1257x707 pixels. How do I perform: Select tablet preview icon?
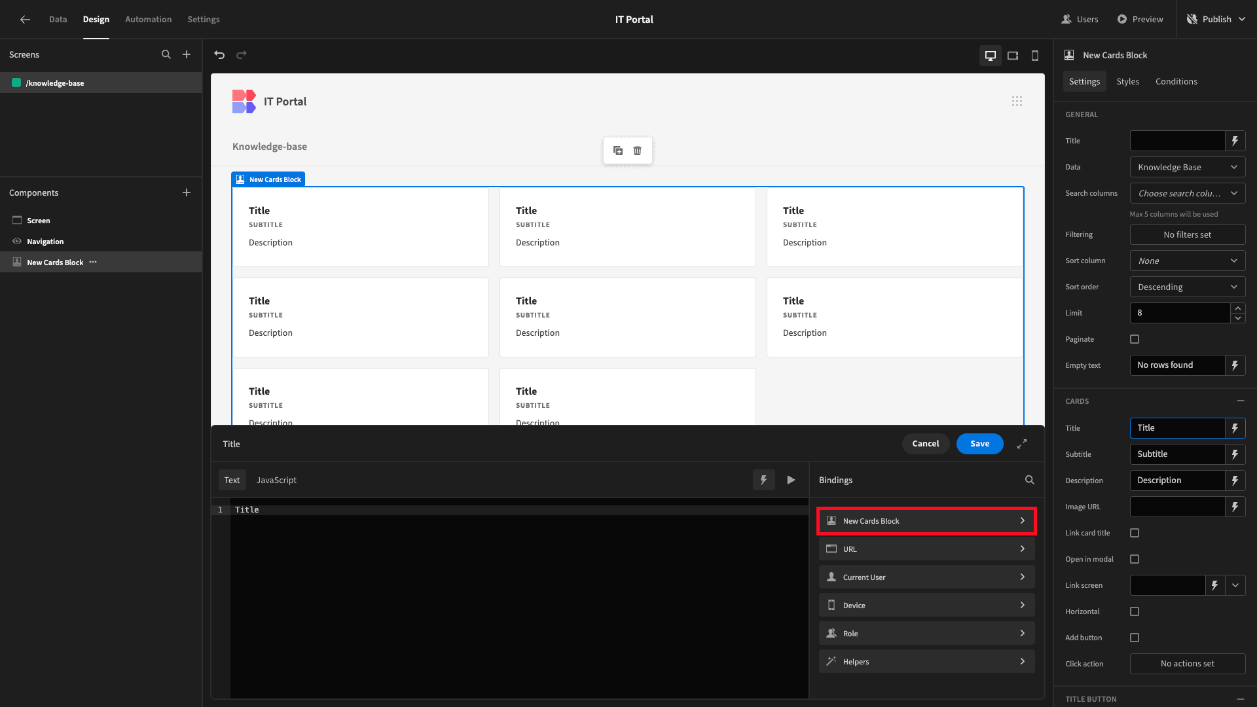[x=1013, y=56]
